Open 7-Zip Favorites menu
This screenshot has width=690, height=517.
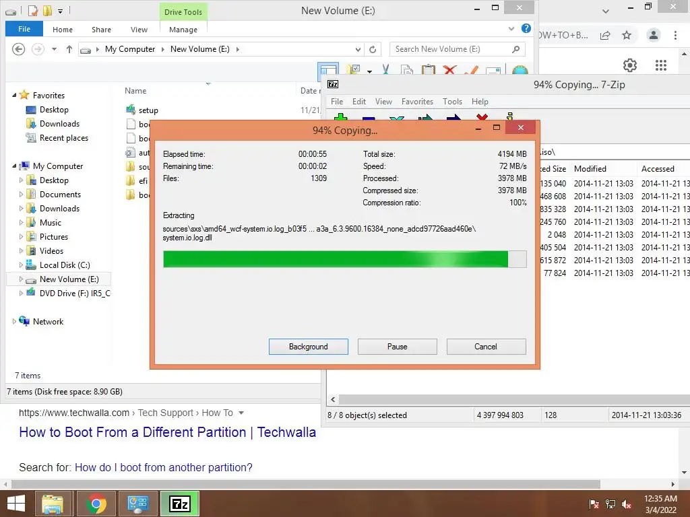(x=417, y=102)
